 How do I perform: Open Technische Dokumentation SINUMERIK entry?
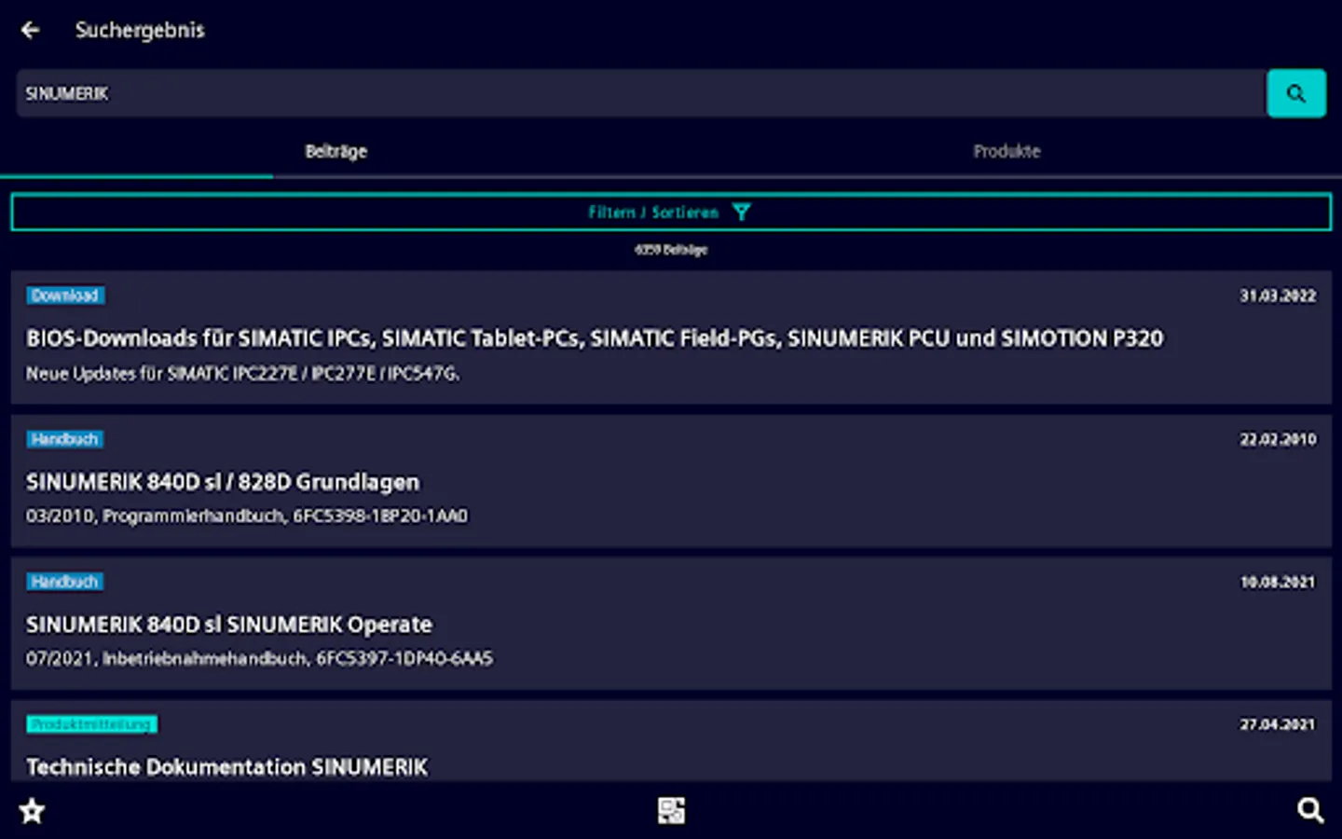click(x=671, y=742)
